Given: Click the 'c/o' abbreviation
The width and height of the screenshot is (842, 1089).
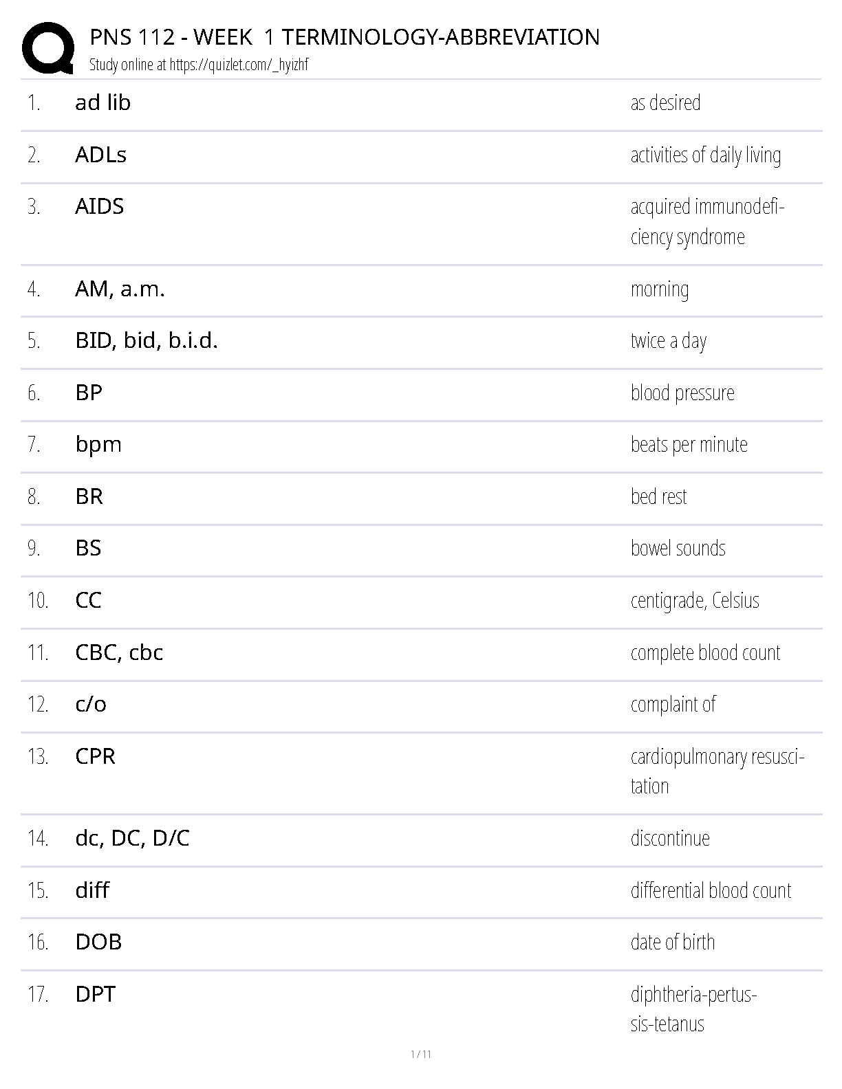Looking at the screenshot, I should (x=91, y=704).
